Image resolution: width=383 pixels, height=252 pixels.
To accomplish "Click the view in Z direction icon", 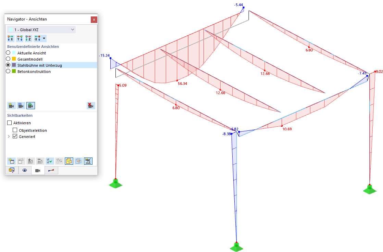I will (x=28, y=38).
